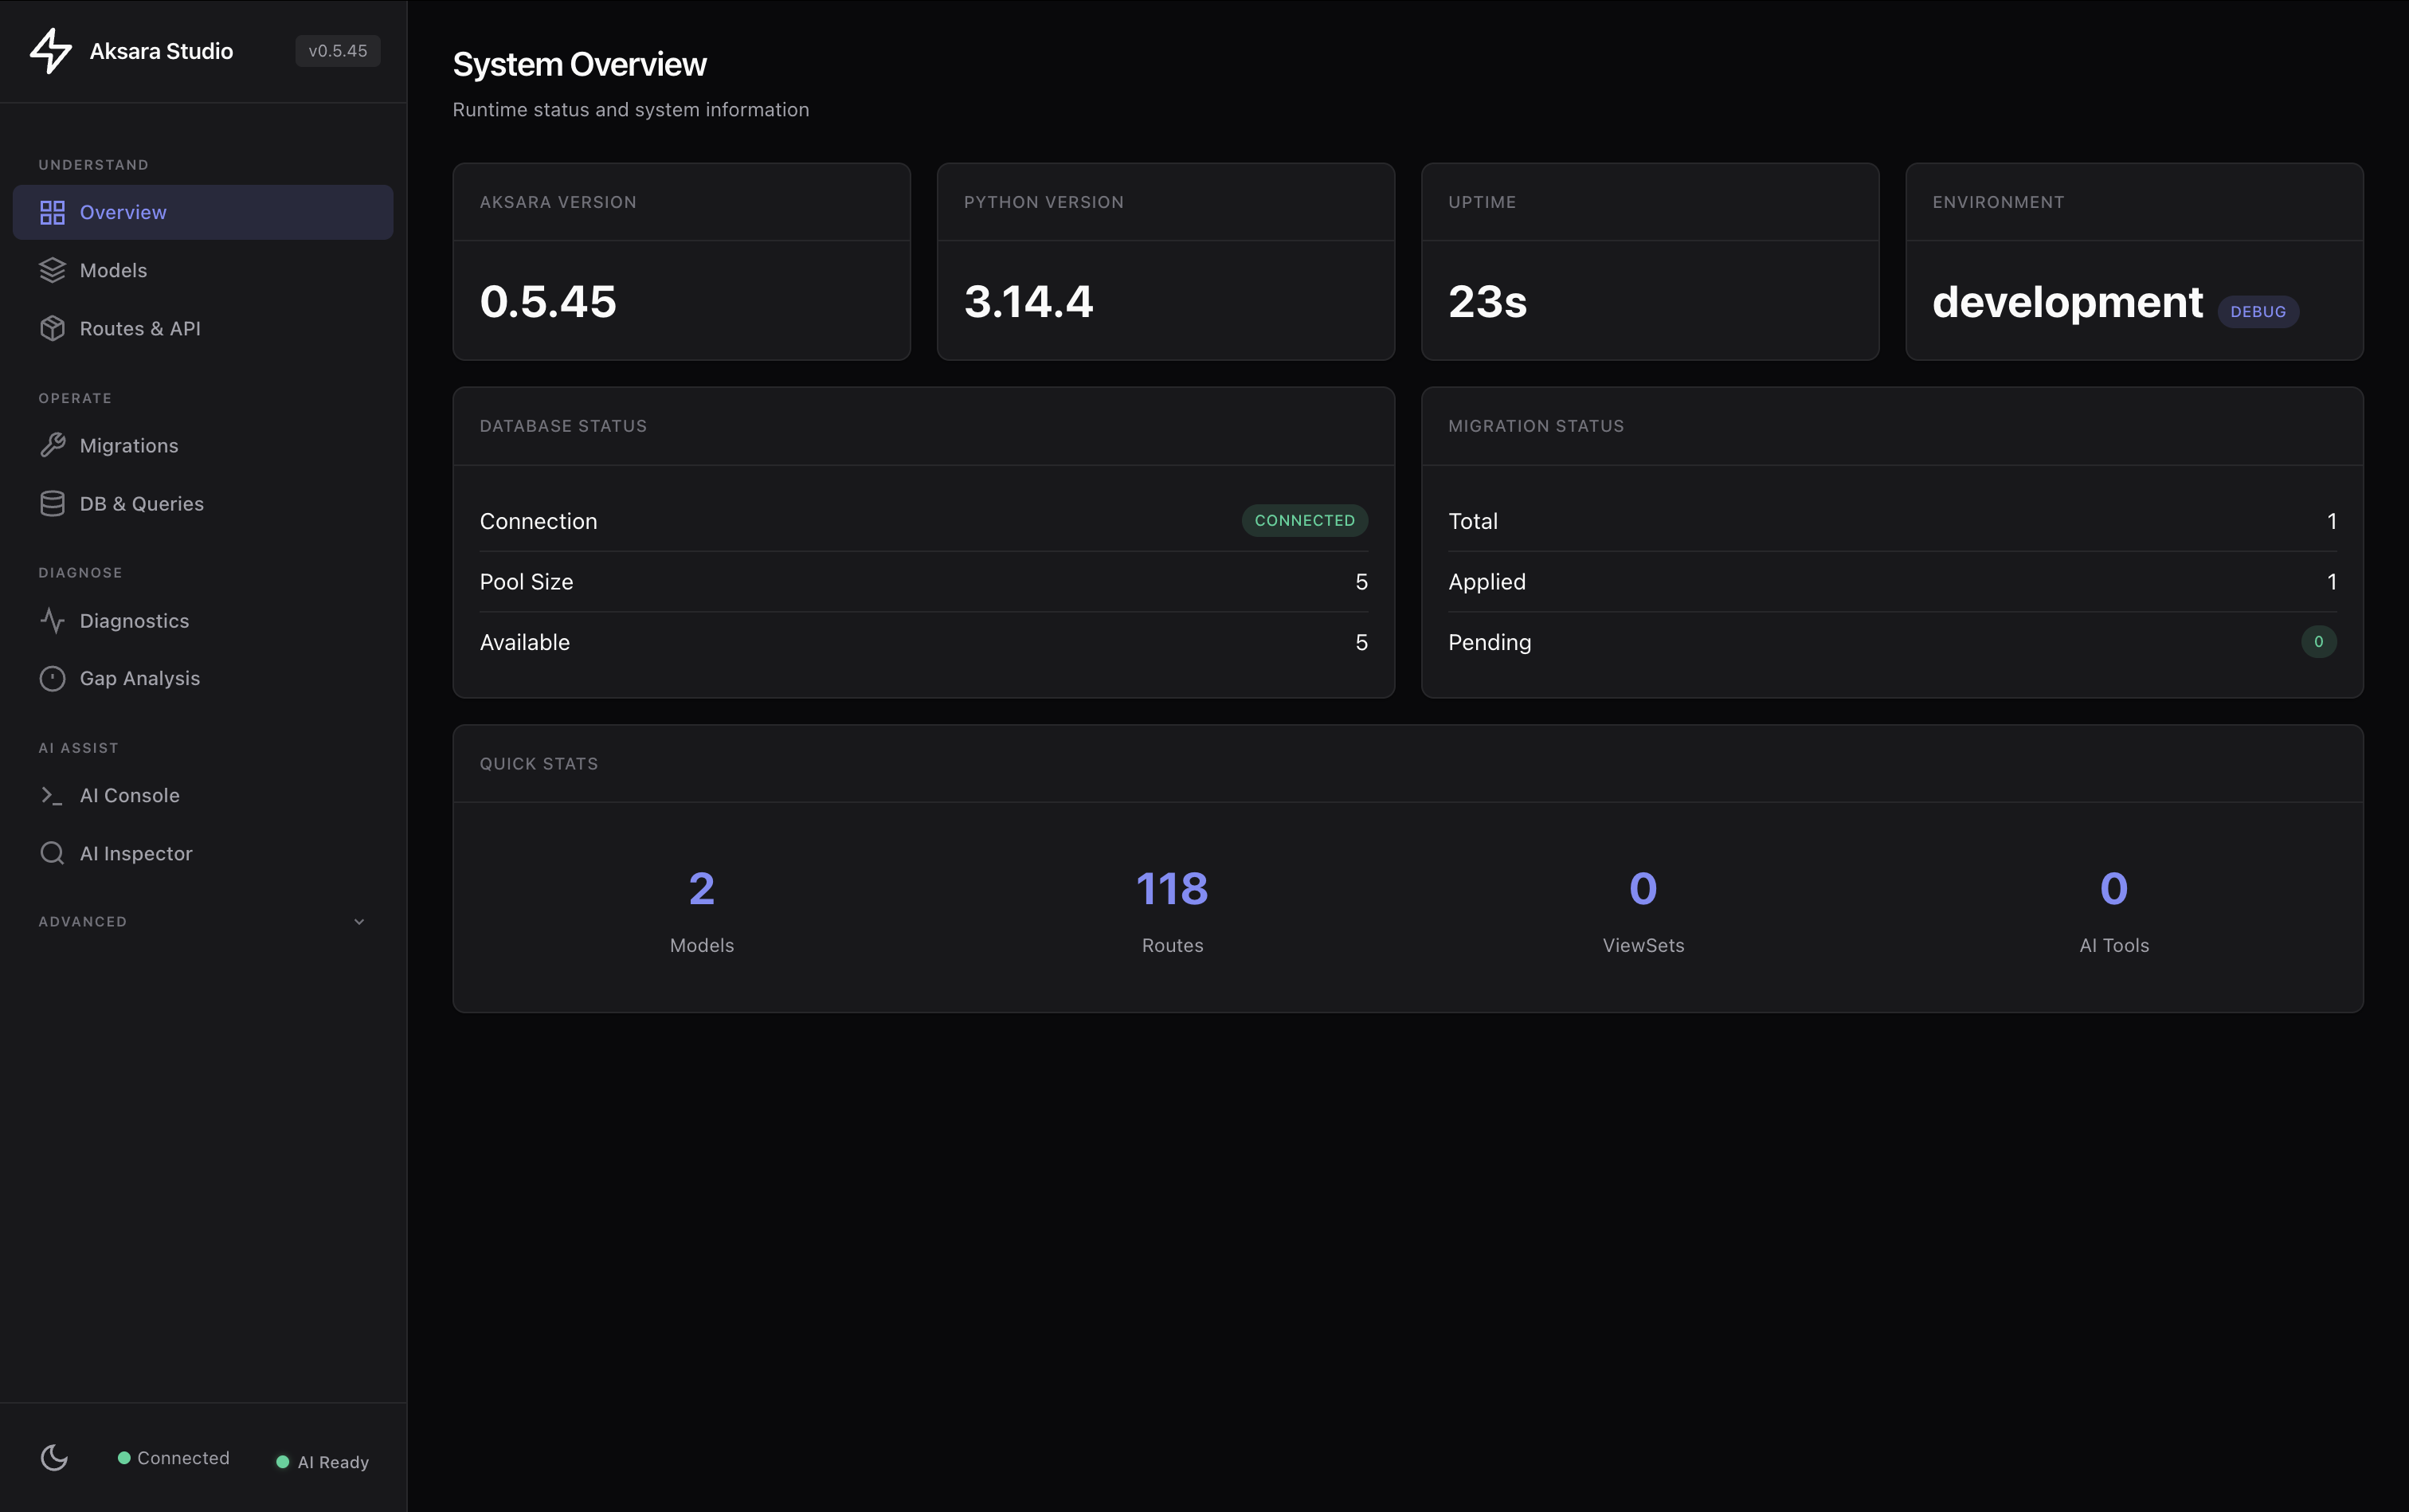Click the Migrations wrench icon

(x=52, y=445)
